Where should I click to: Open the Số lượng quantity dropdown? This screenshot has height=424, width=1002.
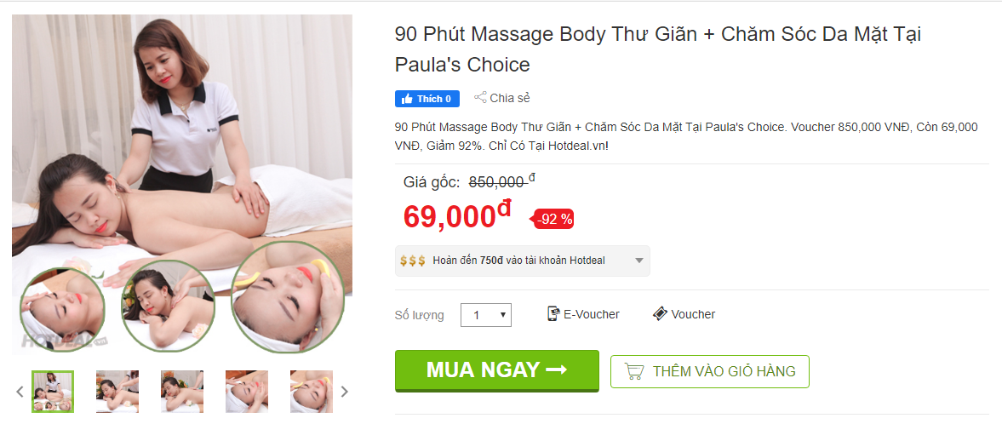tap(485, 315)
